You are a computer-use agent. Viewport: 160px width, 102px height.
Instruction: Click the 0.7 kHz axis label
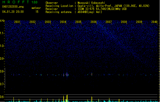[2, 84]
